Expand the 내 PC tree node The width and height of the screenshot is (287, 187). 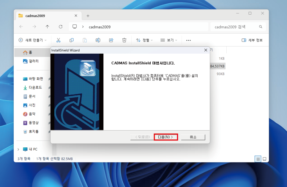coord(18,149)
